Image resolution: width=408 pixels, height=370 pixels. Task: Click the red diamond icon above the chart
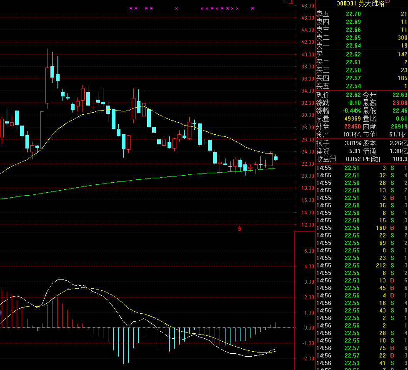pos(285,2)
